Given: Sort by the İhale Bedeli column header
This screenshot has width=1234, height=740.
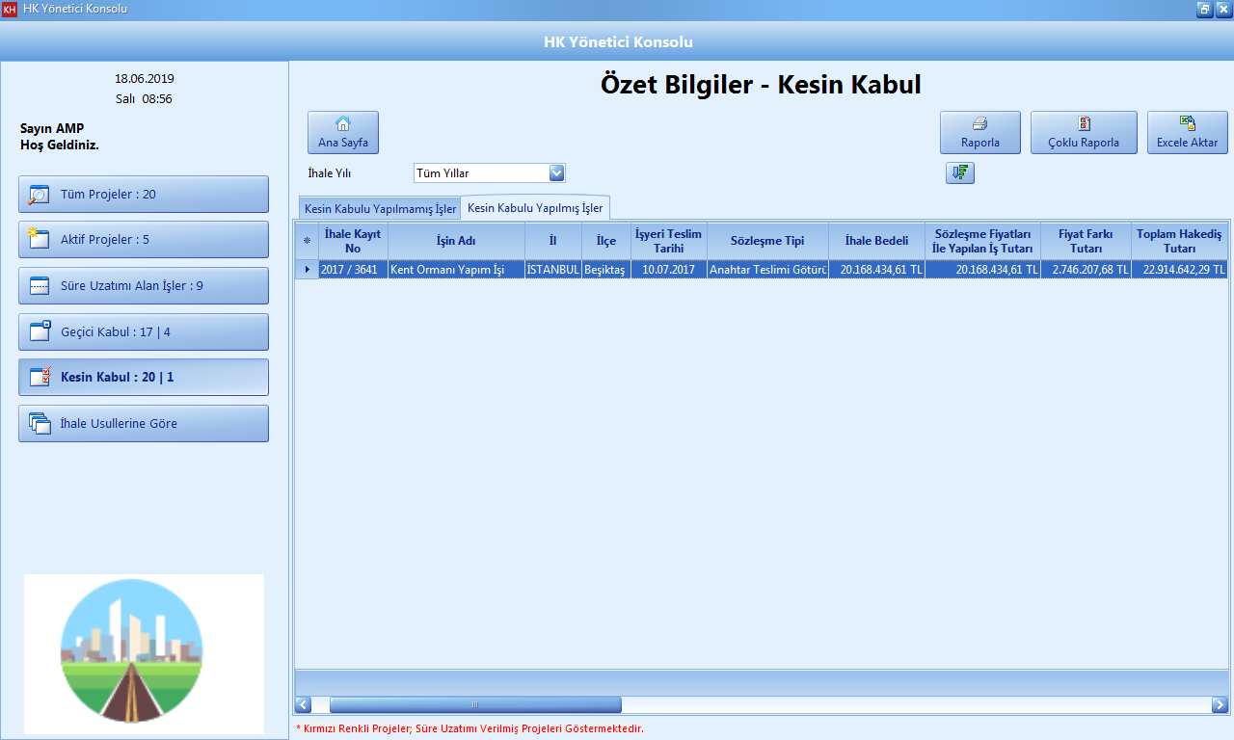Looking at the screenshot, I should [x=875, y=240].
